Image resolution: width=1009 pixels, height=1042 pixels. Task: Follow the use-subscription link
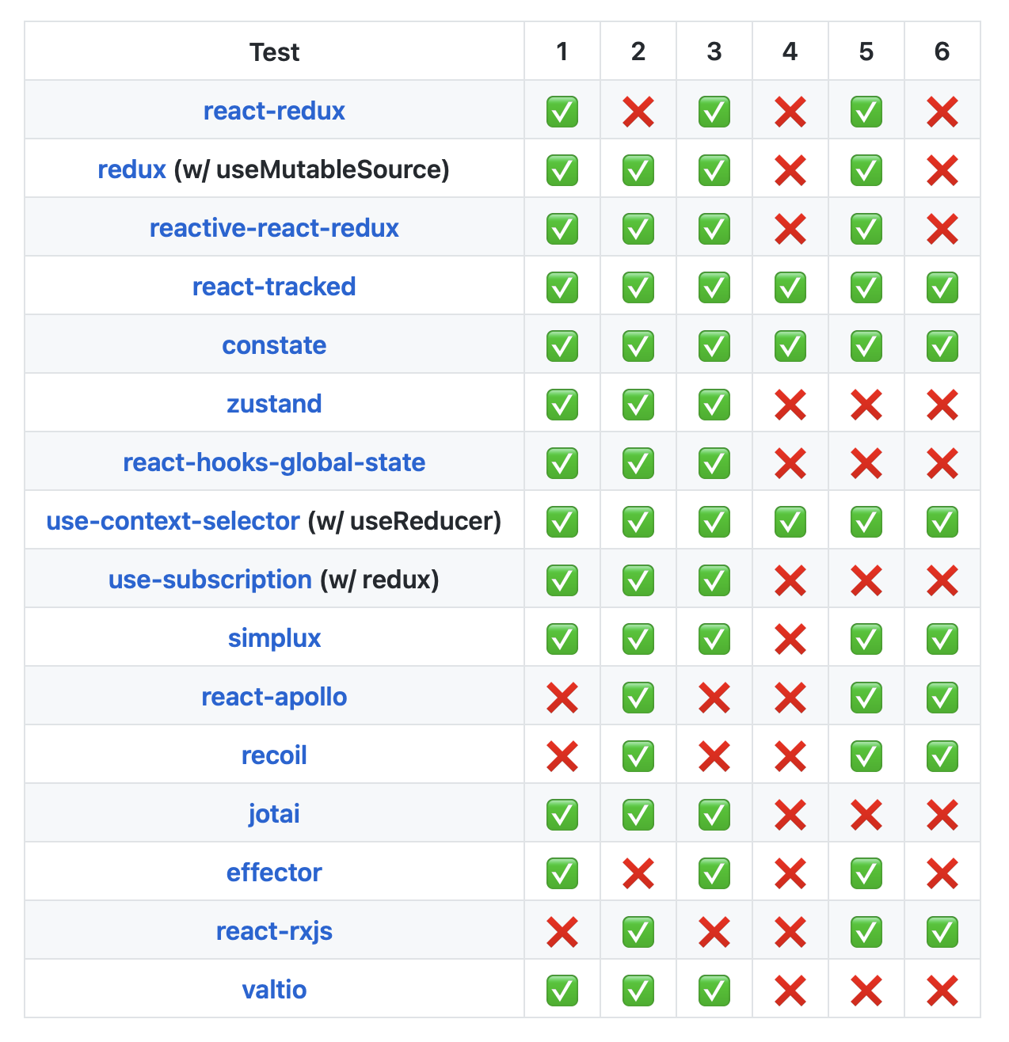point(210,580)
